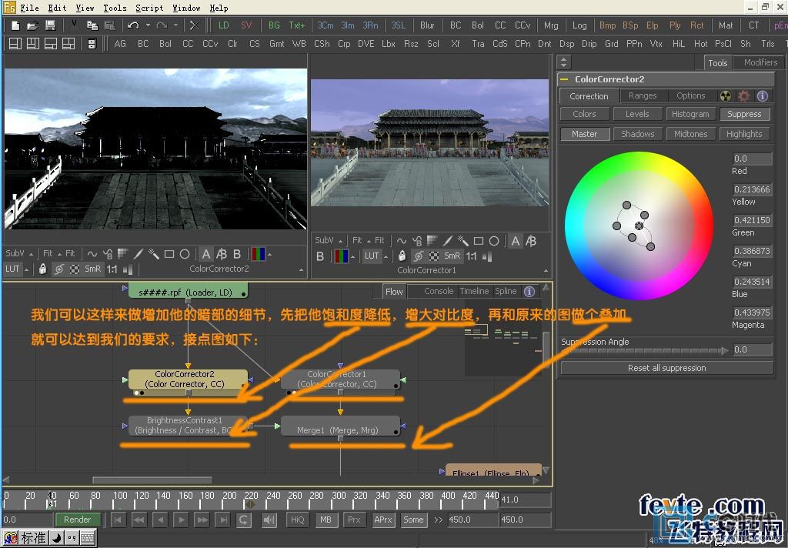The width and height of the screenshot is (788, 548).
Task: Select the BrightnessContrast1 node in flow
Action: pyautogui.click(x=188, y=426)
